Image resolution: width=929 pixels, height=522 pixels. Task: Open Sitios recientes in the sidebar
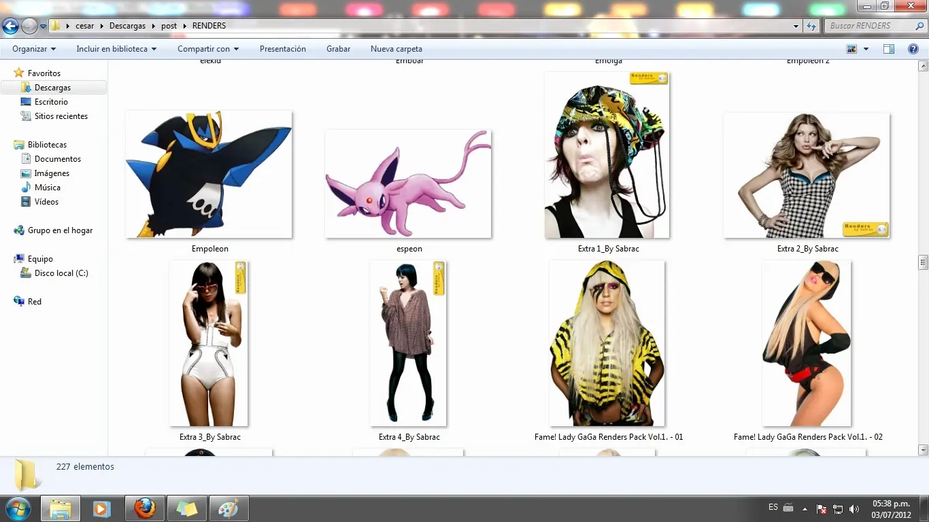click(x=61, y=116)
